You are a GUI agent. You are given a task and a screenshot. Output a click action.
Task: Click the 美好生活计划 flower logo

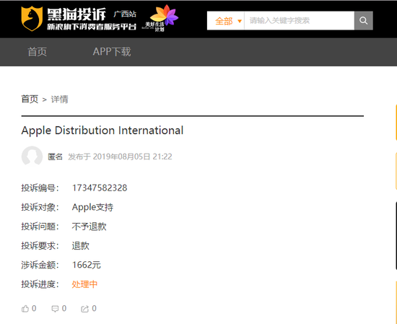click(x=160, y=18)
